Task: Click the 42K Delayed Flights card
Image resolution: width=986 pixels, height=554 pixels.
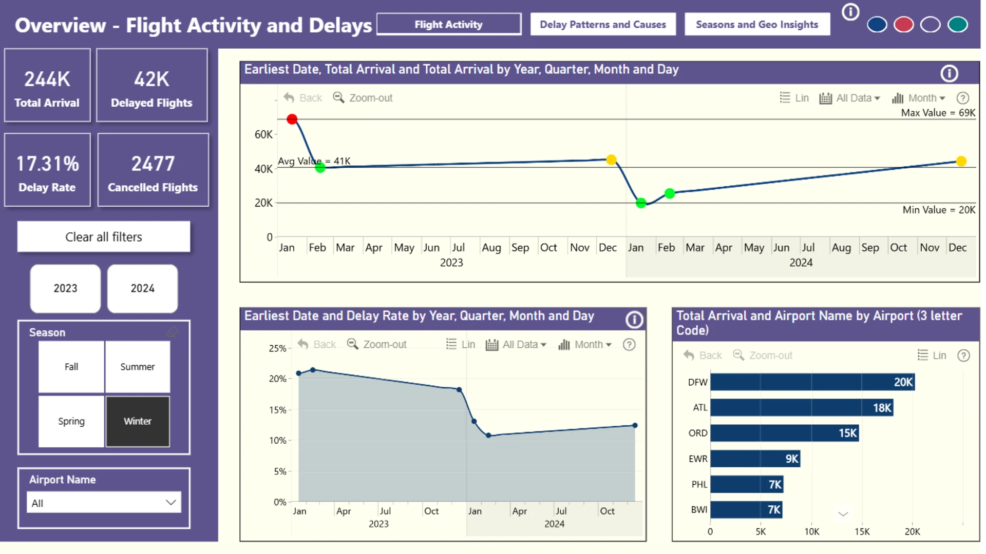Action: pyautogui.click(x=152, y=85)
